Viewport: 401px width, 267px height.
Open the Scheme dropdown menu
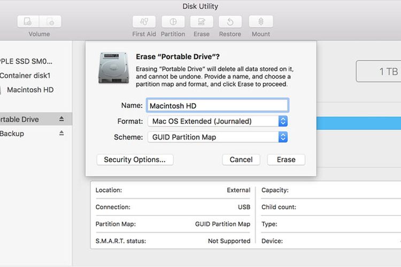(218, 137)
